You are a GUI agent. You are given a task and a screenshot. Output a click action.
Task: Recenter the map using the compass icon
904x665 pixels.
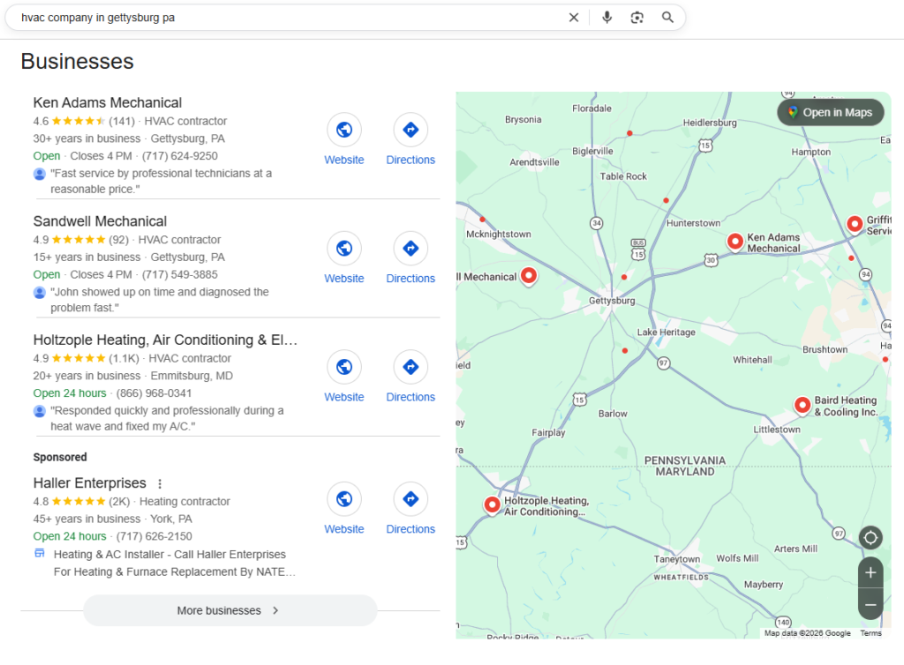870,537
